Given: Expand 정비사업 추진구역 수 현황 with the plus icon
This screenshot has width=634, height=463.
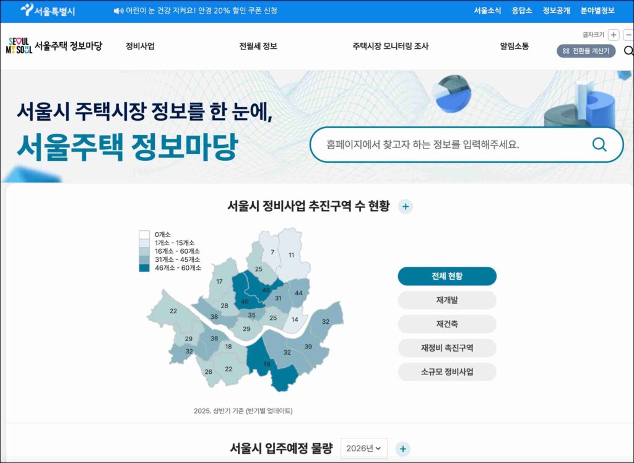Looking at the screenshot, I should pyautogui.click(x=405, y=207).
